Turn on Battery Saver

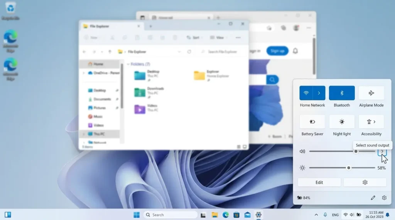click(x=312, y=122)
